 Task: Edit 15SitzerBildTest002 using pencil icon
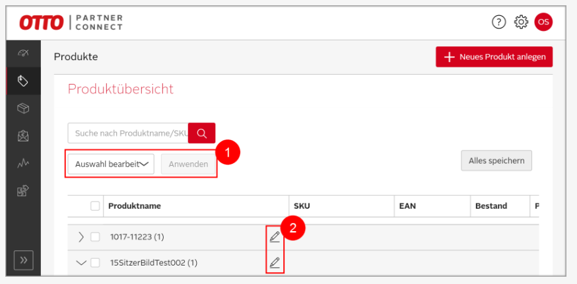click(275, 262)
